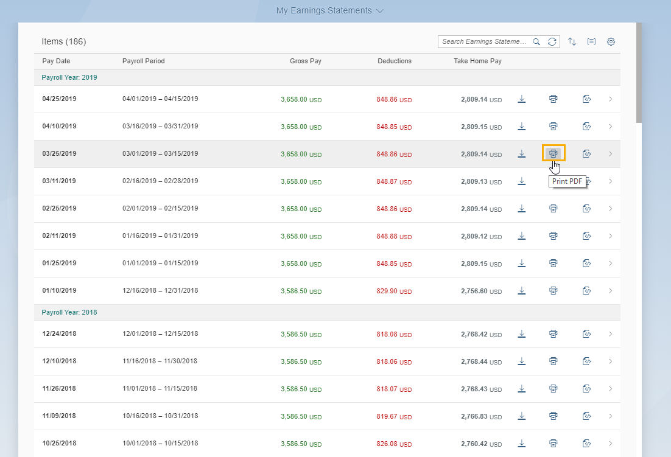Download the 12/24/2018 statement
Screen dimensions: 671x457
521,334
